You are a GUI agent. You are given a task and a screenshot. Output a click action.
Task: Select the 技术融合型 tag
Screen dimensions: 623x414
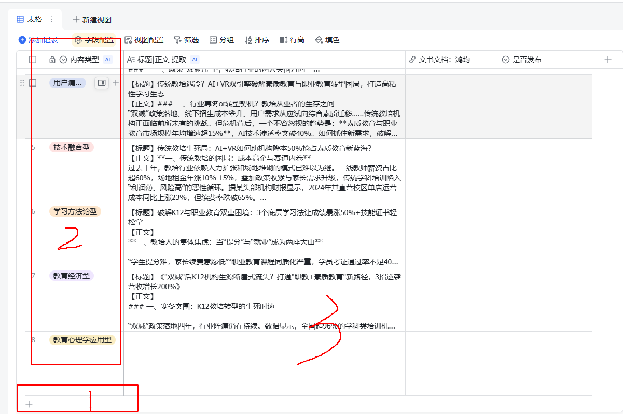[72, 147]
